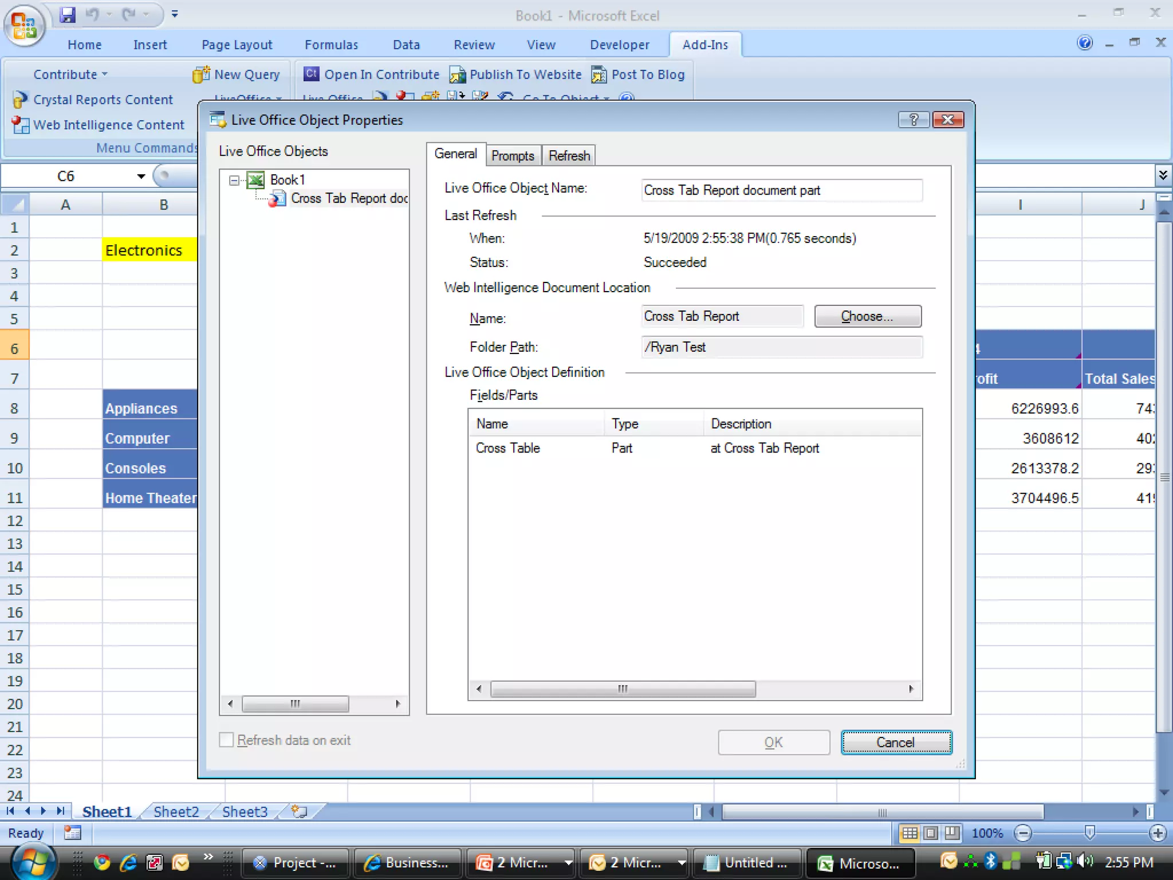Go to first sheet navigation arrow
1173x880 pixels.
point(10,811)
